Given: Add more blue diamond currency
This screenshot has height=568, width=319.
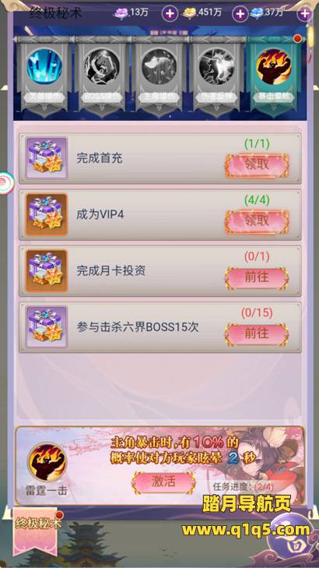Looking at the screenshot, I should pyautogui.click(x=304, y=14).
